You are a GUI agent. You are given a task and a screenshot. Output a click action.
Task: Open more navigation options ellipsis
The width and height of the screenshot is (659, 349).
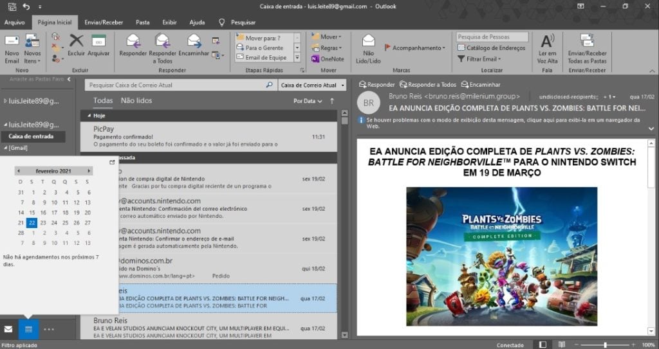(x=49, y=329)
